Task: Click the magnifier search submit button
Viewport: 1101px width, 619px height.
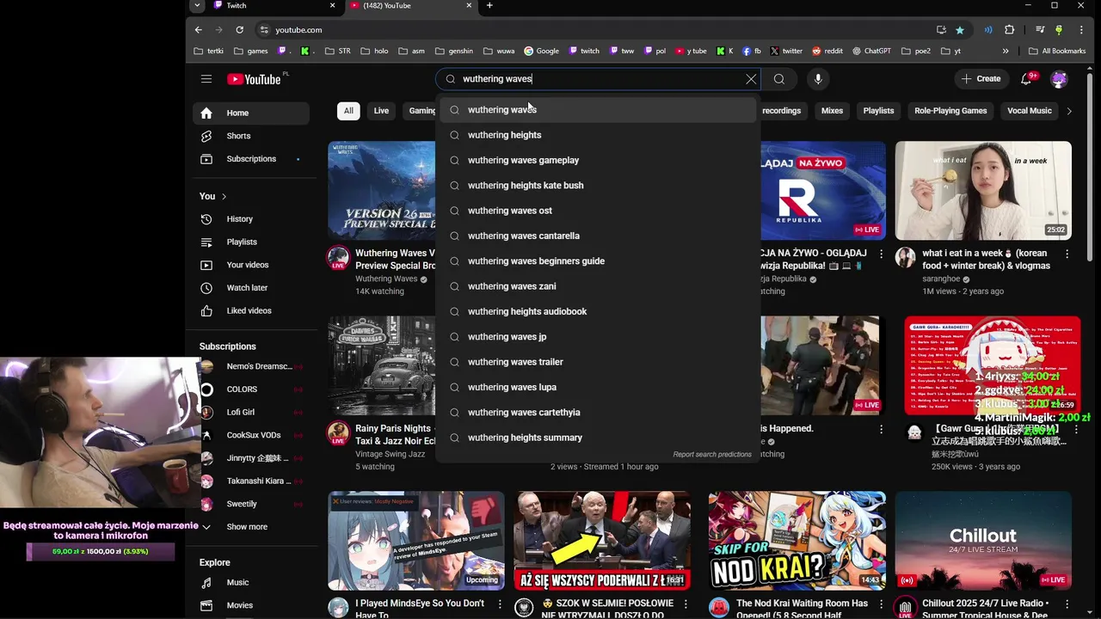Action: (x=779, y=79)
